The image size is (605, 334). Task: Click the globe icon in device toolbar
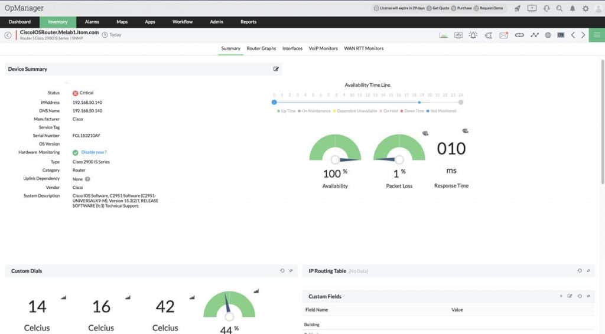coord(548,35)
